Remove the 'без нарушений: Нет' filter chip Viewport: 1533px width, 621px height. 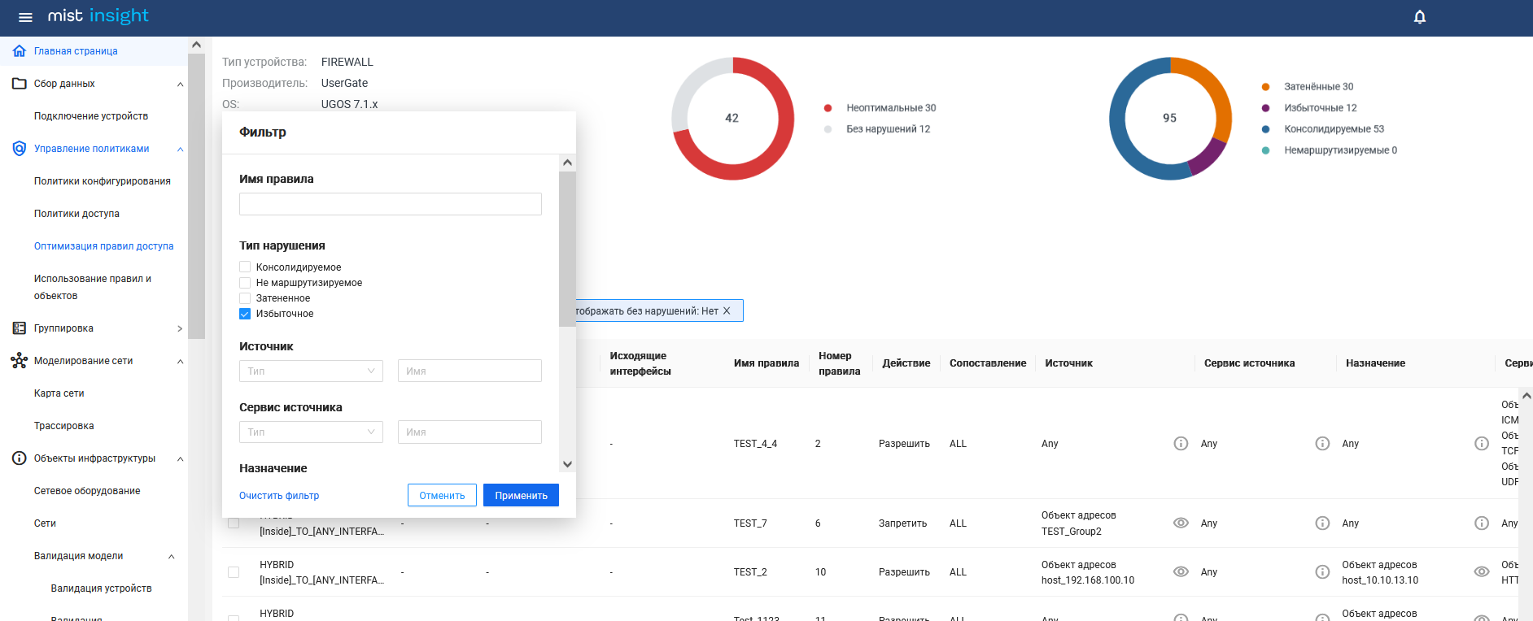click(727, 310)
